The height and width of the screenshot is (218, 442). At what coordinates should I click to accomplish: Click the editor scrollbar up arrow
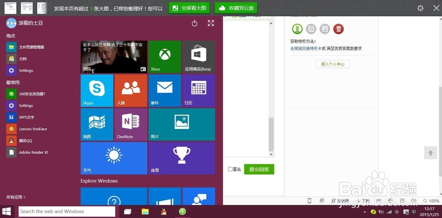pos(271,24)
